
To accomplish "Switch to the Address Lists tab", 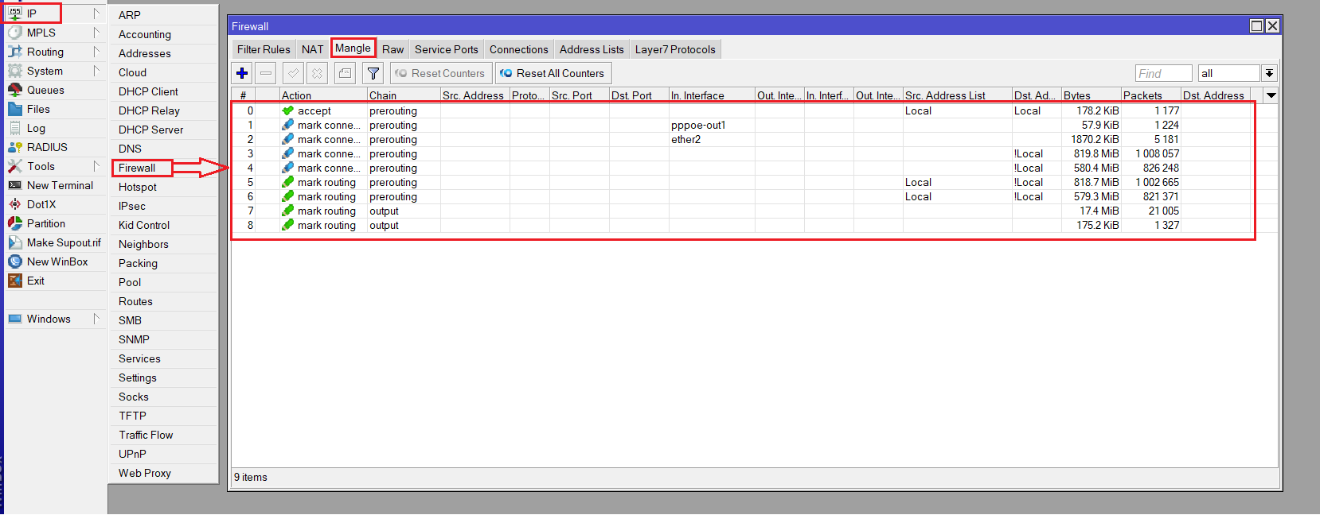I will tap(591, 49).
